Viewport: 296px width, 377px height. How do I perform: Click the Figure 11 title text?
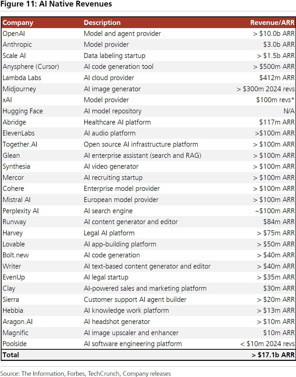pyautogui.click(x=56, y=4)
